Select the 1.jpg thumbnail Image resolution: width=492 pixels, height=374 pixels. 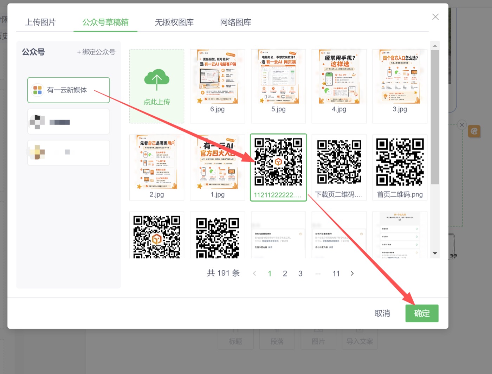tap(218, 167)
